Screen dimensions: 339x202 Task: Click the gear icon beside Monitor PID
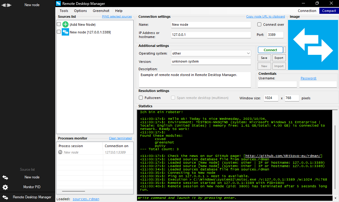(x=5, y=187)
